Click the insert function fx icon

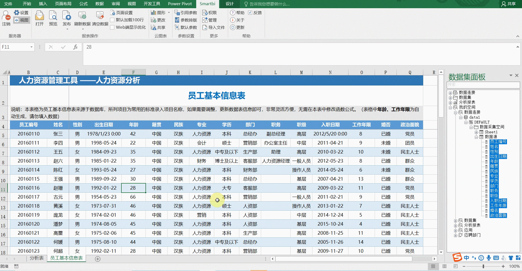(75, 47)
